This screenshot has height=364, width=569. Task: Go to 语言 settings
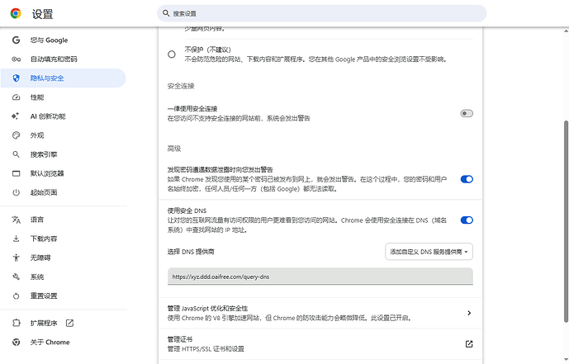point(37,220)
